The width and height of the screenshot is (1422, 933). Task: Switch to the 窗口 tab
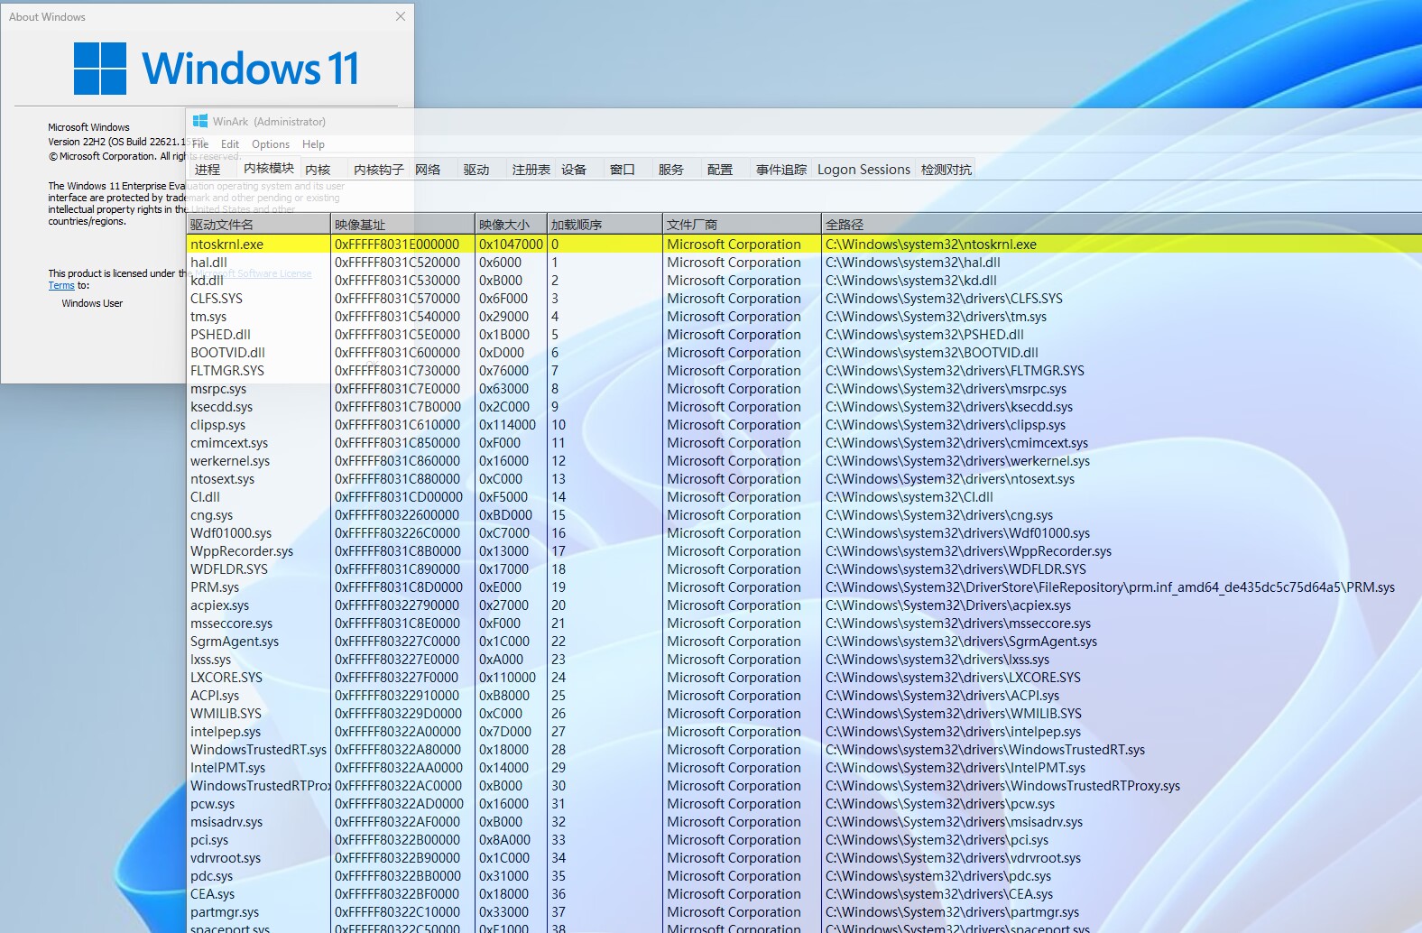point(623,170)
